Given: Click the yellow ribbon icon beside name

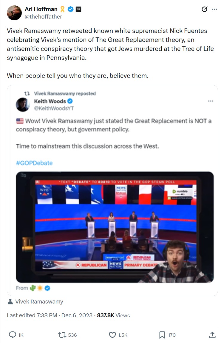Looking at the screenshot, I should (x=63, y=9).
